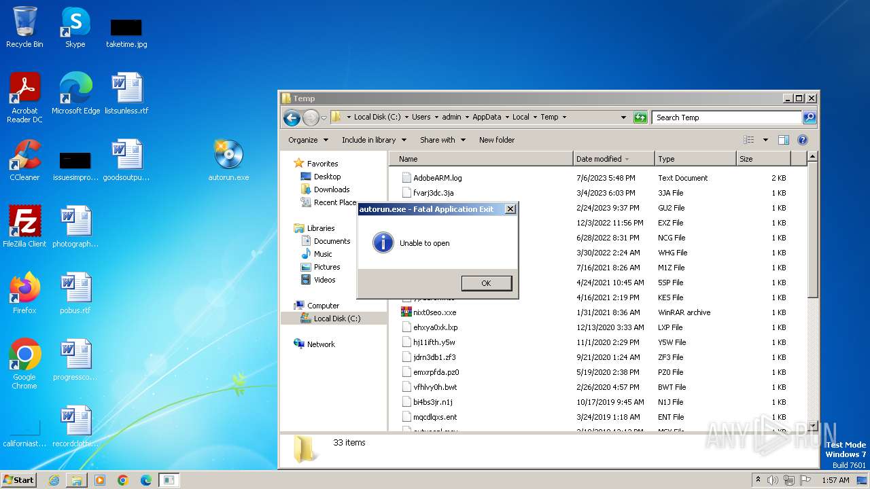Expand the dropdown arrow after Temp breadcrumb

click(x=564, y=117)
